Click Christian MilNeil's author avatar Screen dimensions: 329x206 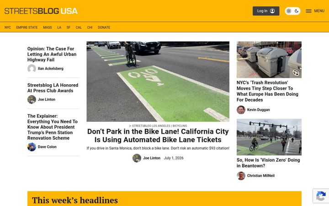(241, 176)
